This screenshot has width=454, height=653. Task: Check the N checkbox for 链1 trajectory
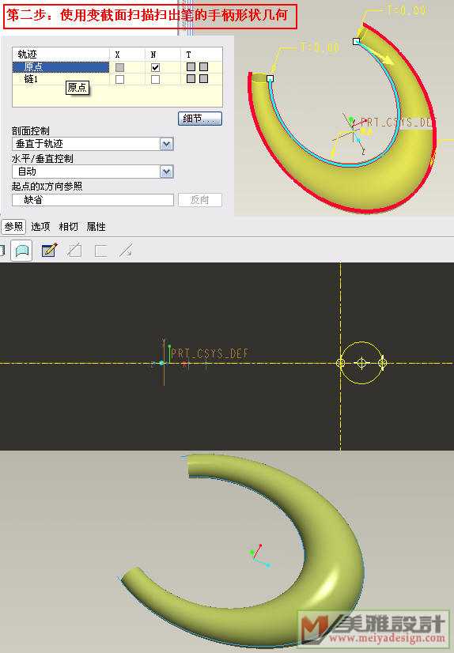click(155, 79)
